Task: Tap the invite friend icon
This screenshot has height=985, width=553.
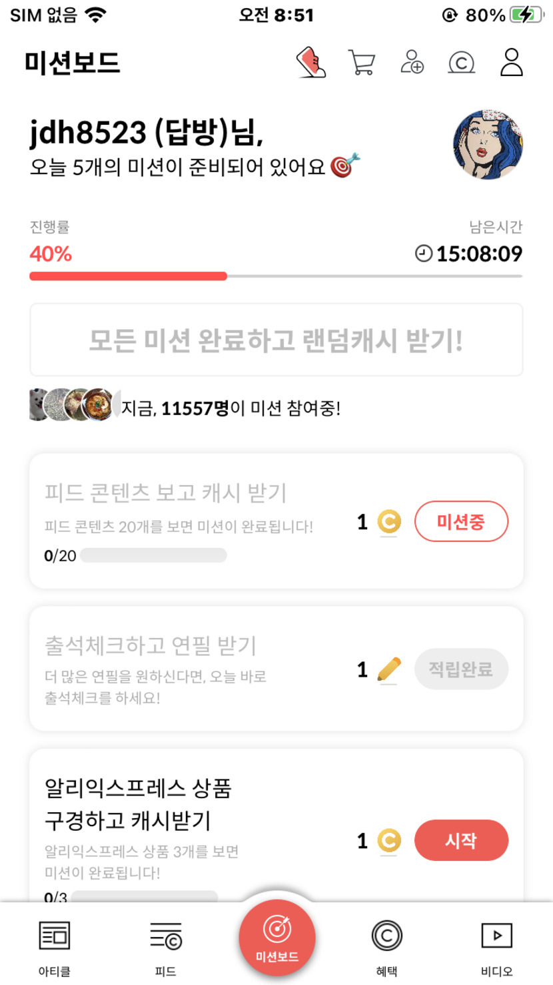Action: click(412, 62)
